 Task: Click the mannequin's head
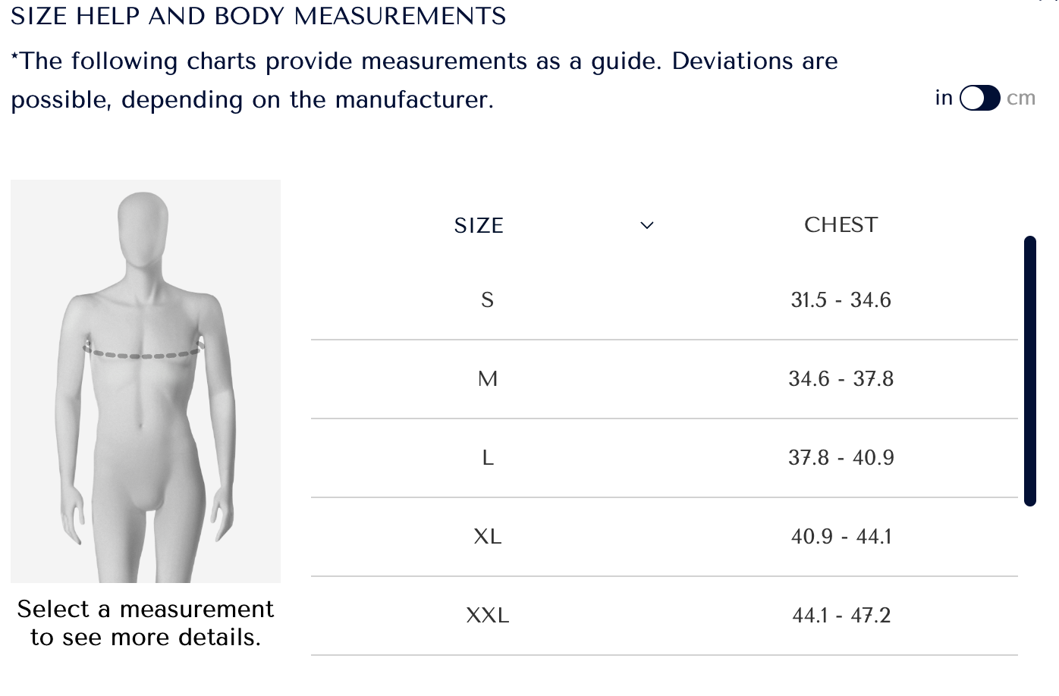coord(143,227)
